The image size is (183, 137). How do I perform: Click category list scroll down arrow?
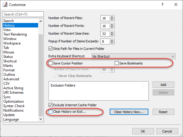(x=41, y=119)
